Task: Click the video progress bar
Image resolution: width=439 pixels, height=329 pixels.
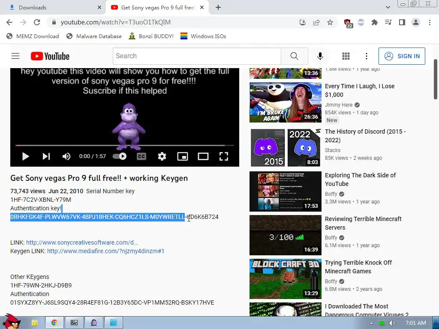Action: tap(125, 146)
